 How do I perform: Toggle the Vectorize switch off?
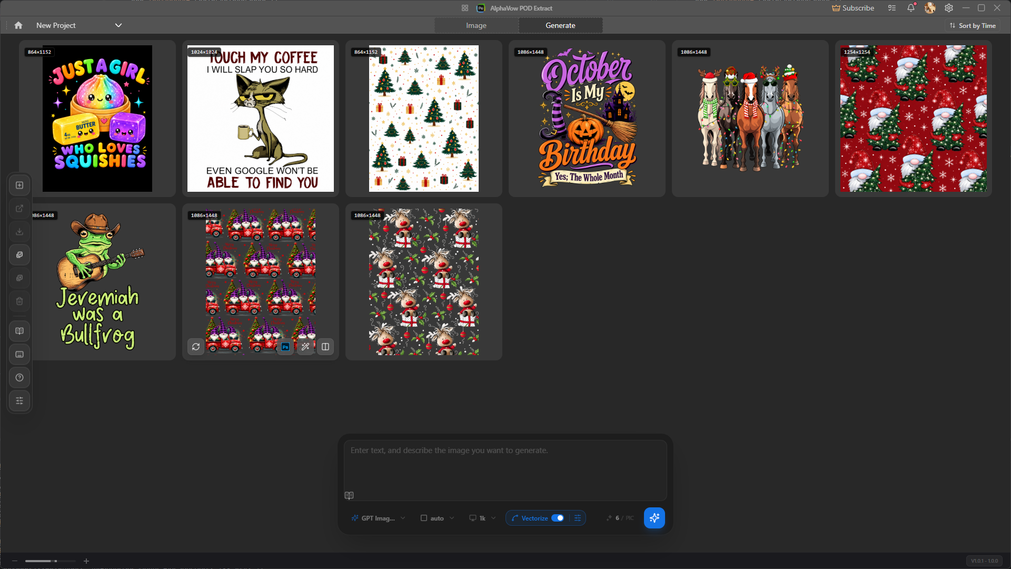coord(558,518)
